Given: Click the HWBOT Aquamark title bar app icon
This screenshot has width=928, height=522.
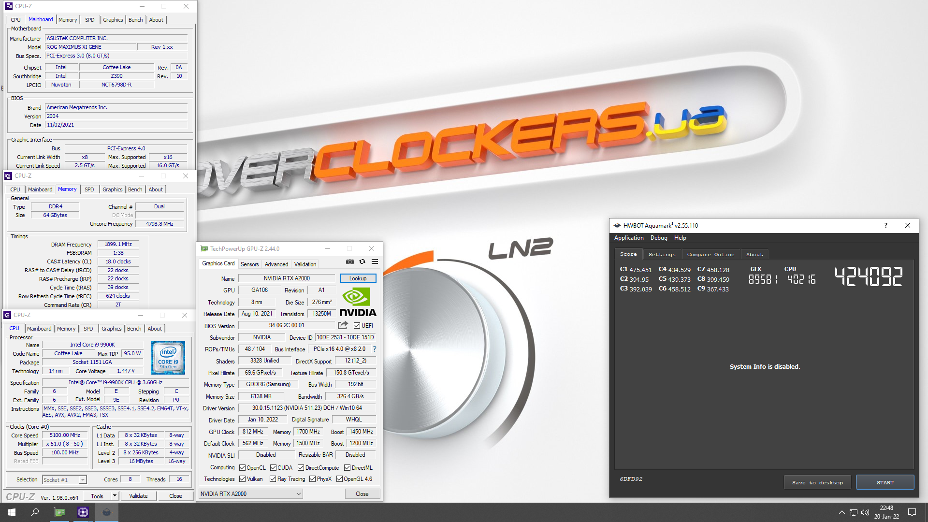Looking at the screenshot, I should 617,225.
